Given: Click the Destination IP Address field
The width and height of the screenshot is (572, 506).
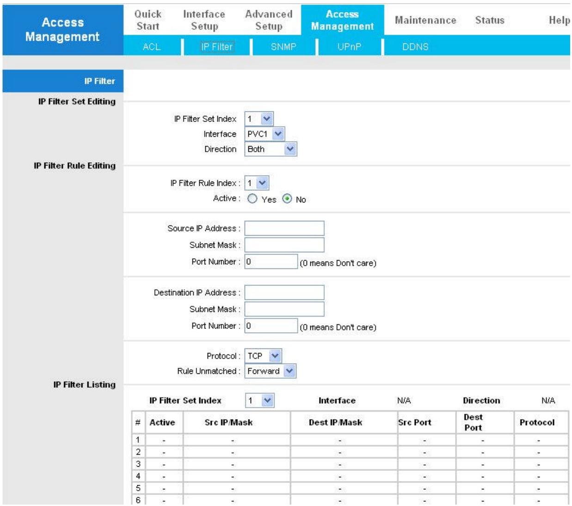Looking at the screenshot, I should coord(284,293).
